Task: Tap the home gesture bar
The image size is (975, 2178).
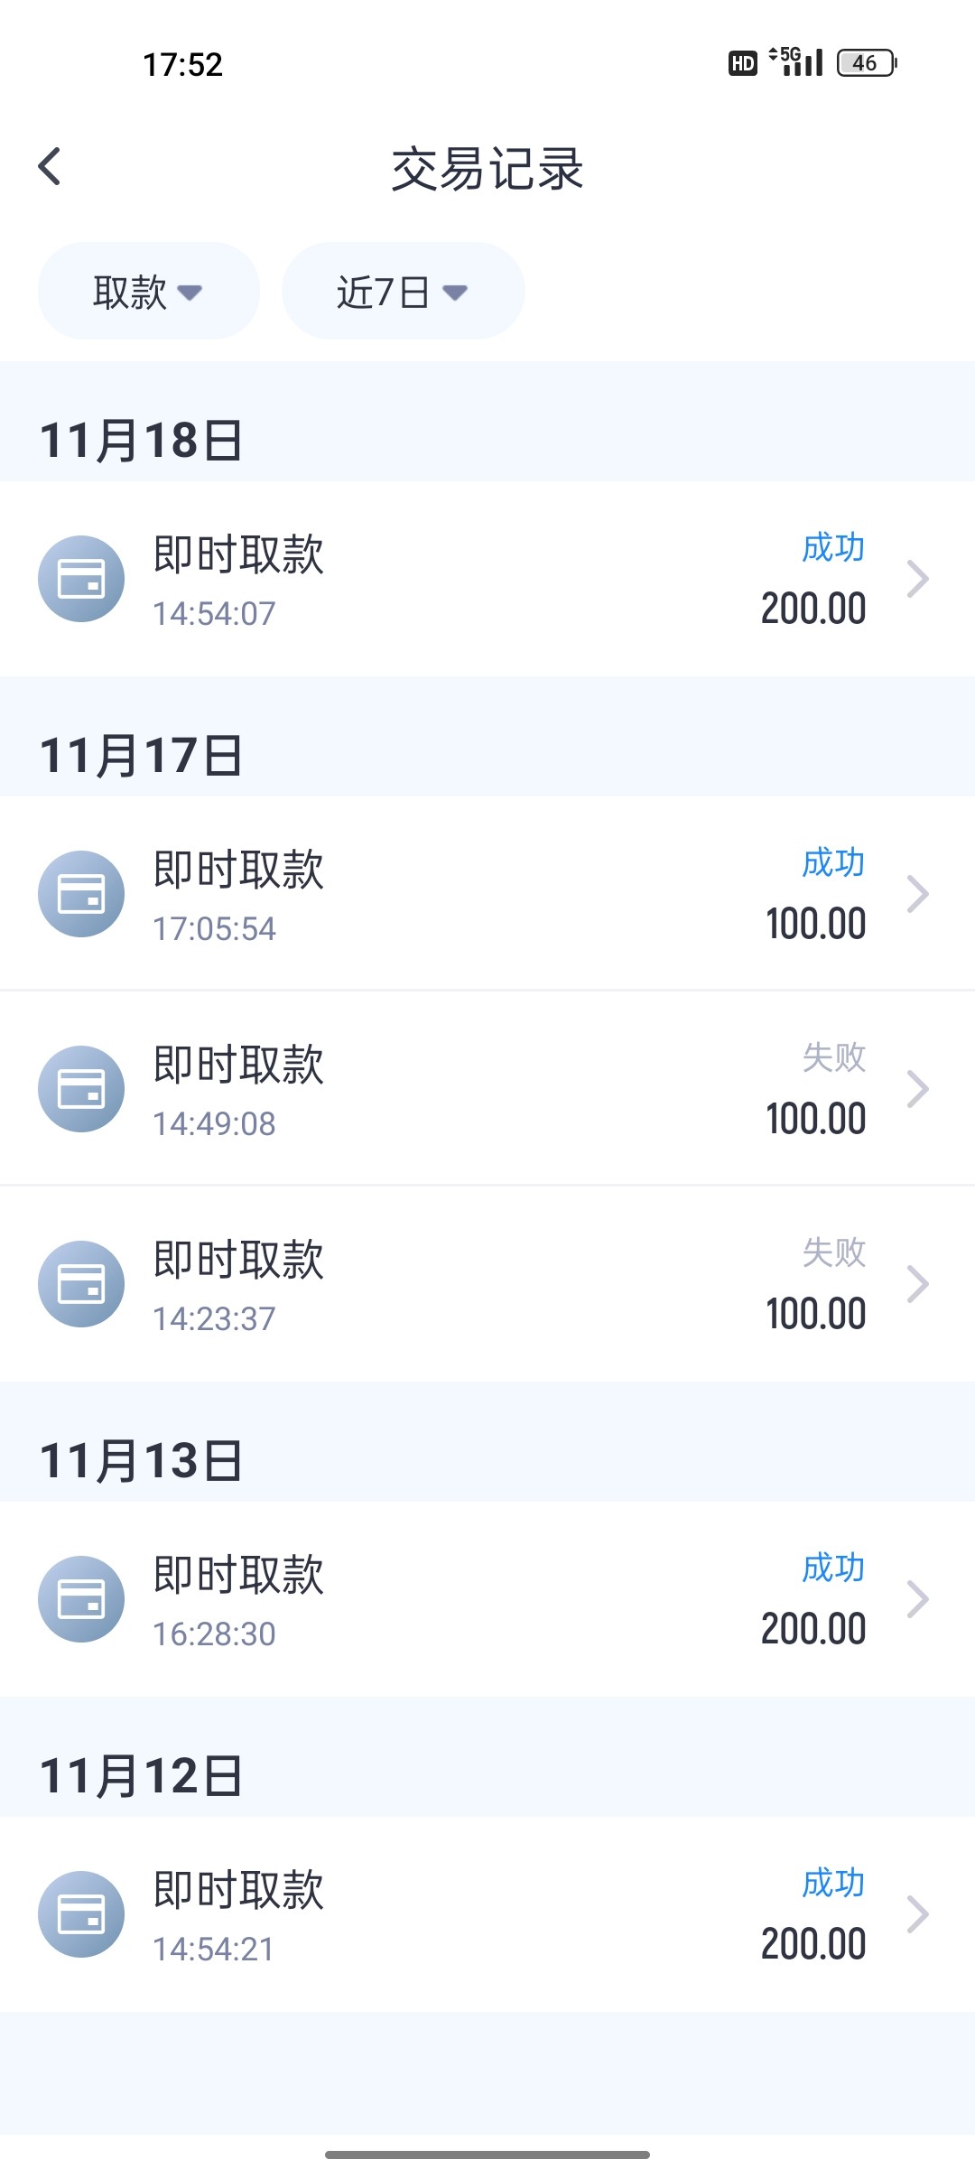Action: pos(487,2155)
